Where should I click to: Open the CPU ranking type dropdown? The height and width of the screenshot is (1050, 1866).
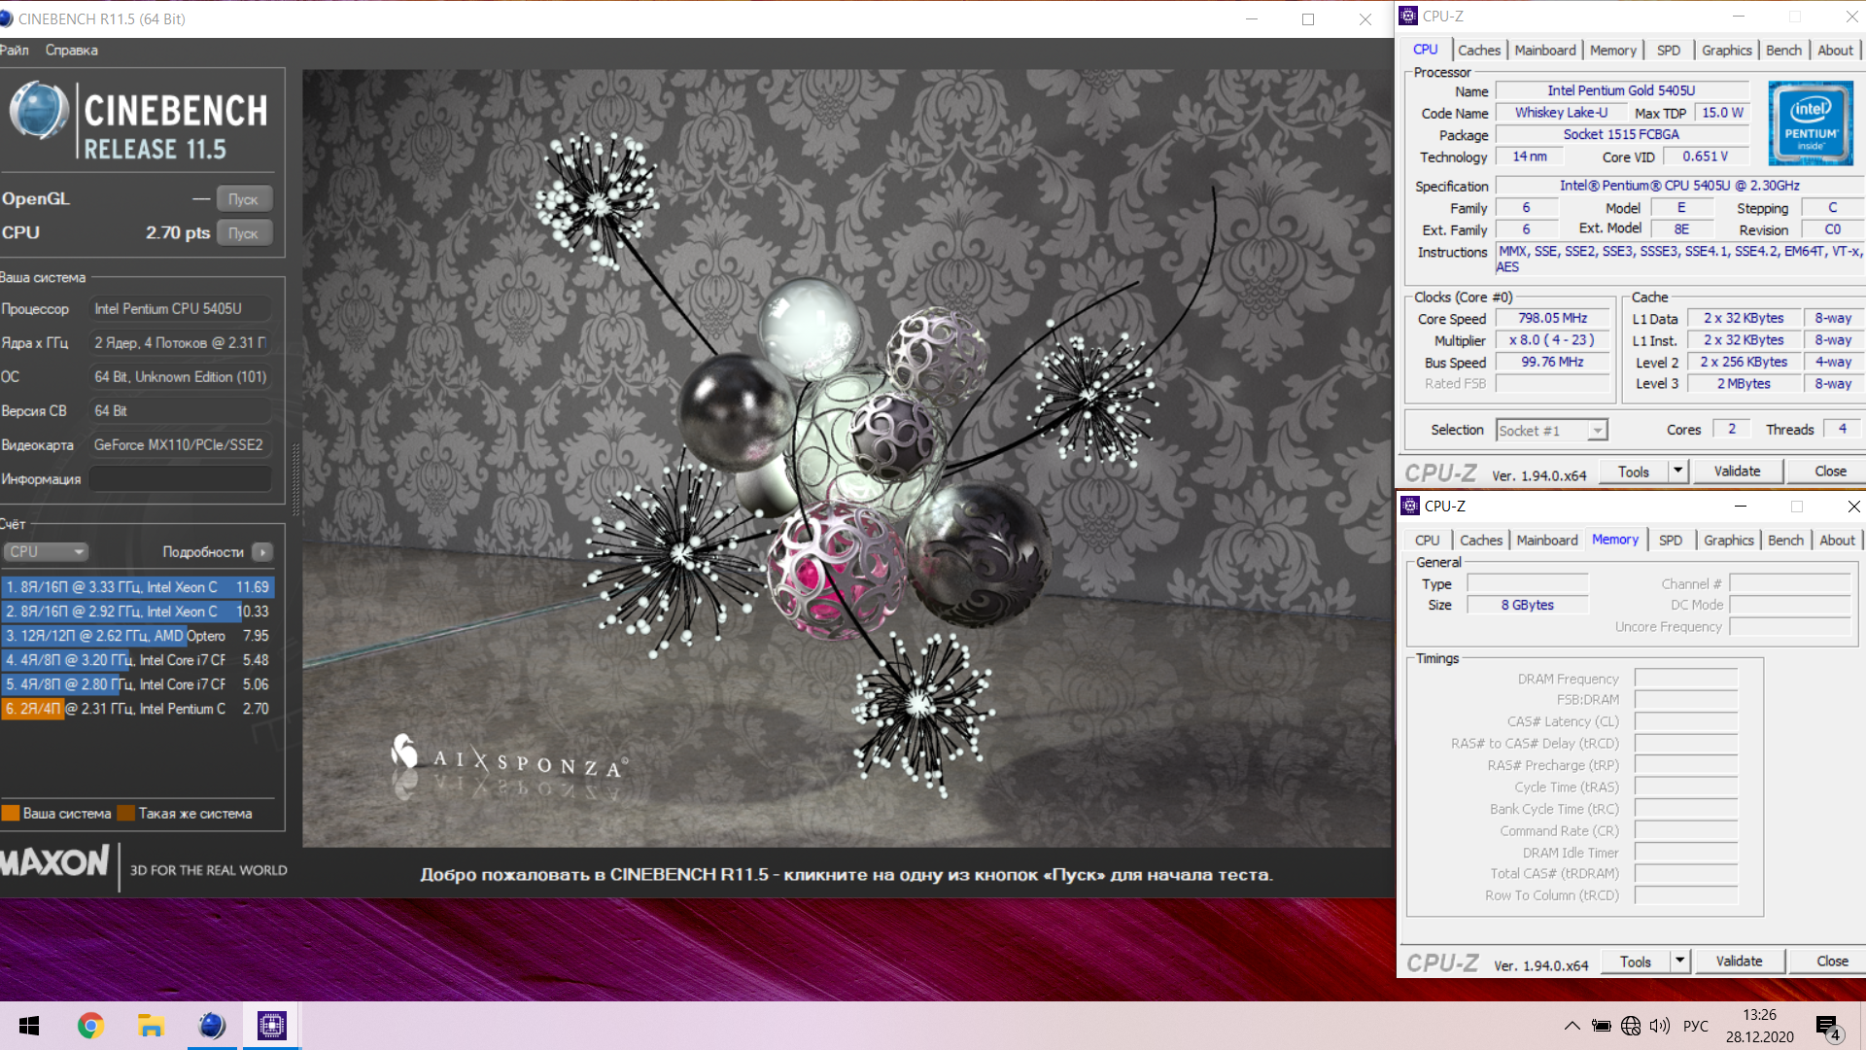point(46,551)
